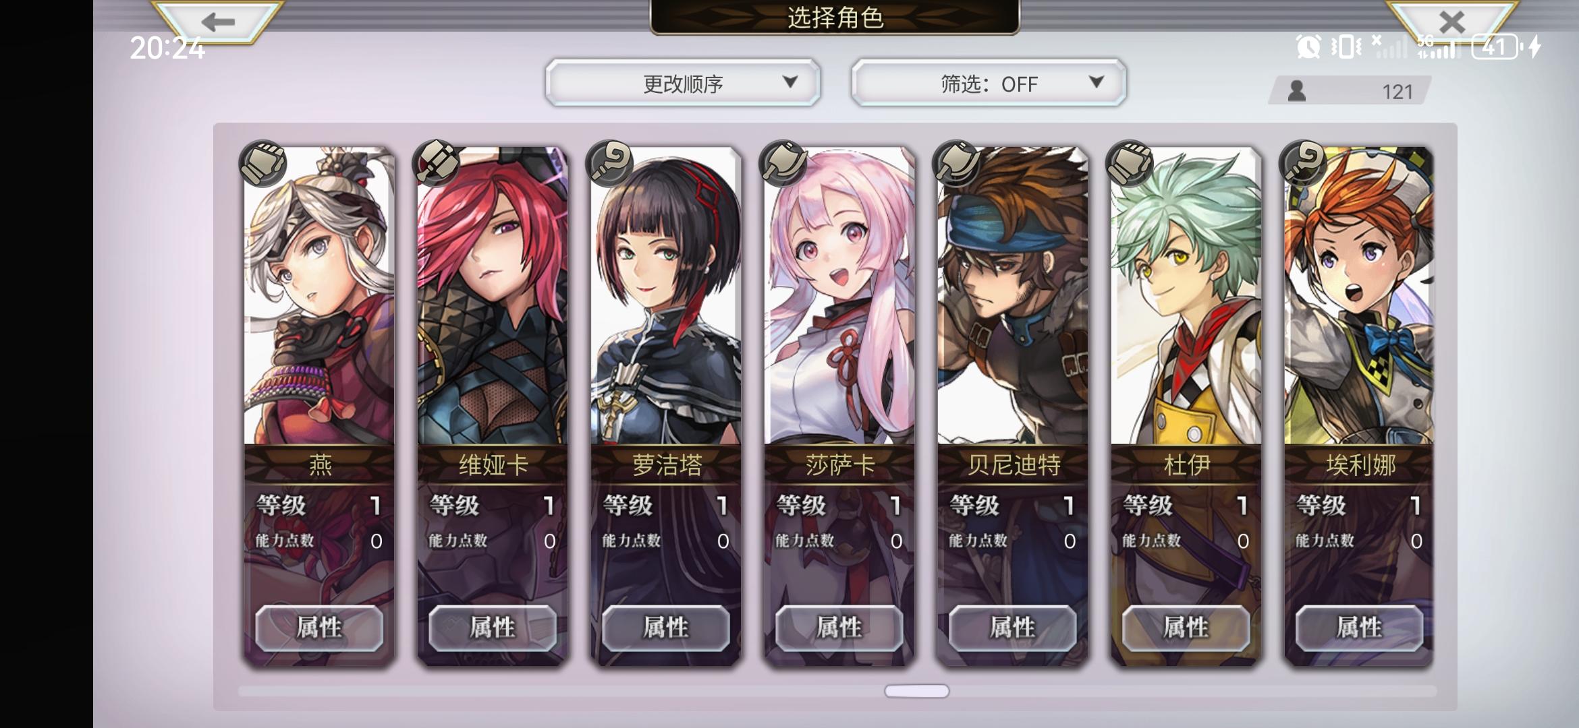
Task: Open 属性 for character 埃利娜
Action: (x=1359, y=628)
